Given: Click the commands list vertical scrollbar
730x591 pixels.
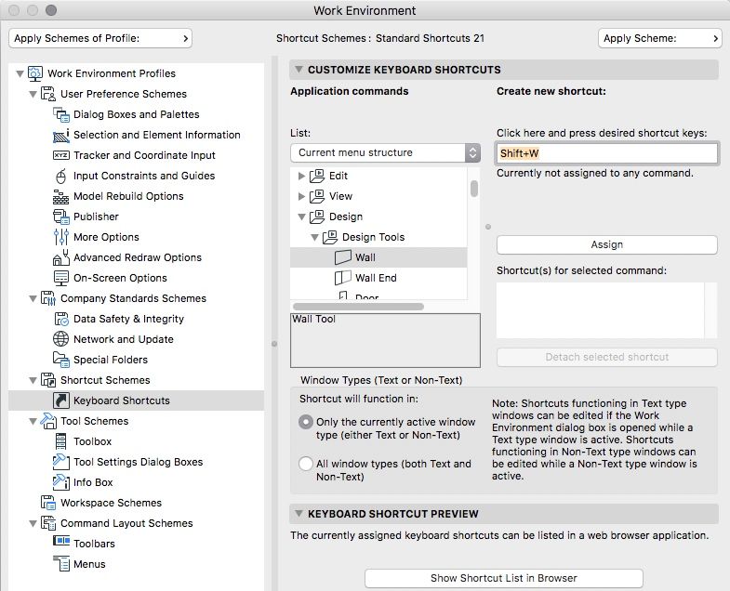Looking at the screenshot, I should click(474, 189).
